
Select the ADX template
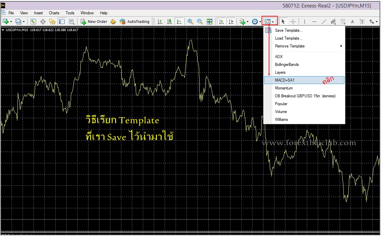(x=304, y=56)
